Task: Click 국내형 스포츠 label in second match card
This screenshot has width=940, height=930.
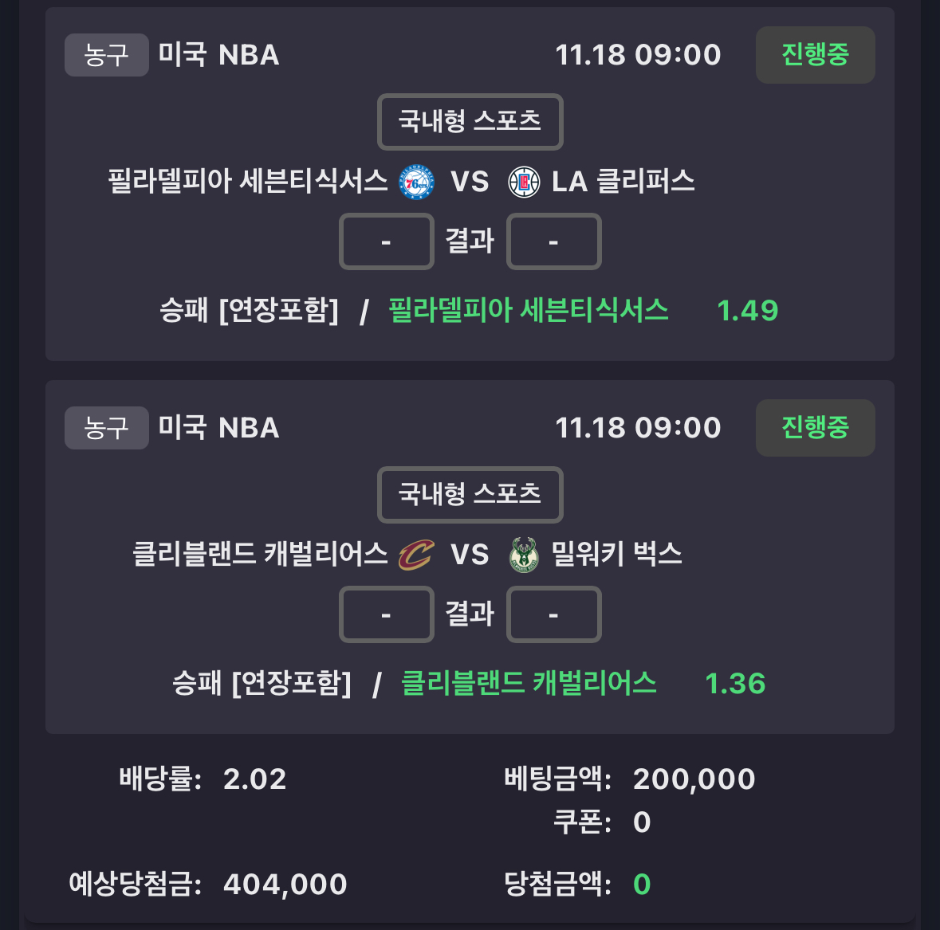Action: coord(470,495)
